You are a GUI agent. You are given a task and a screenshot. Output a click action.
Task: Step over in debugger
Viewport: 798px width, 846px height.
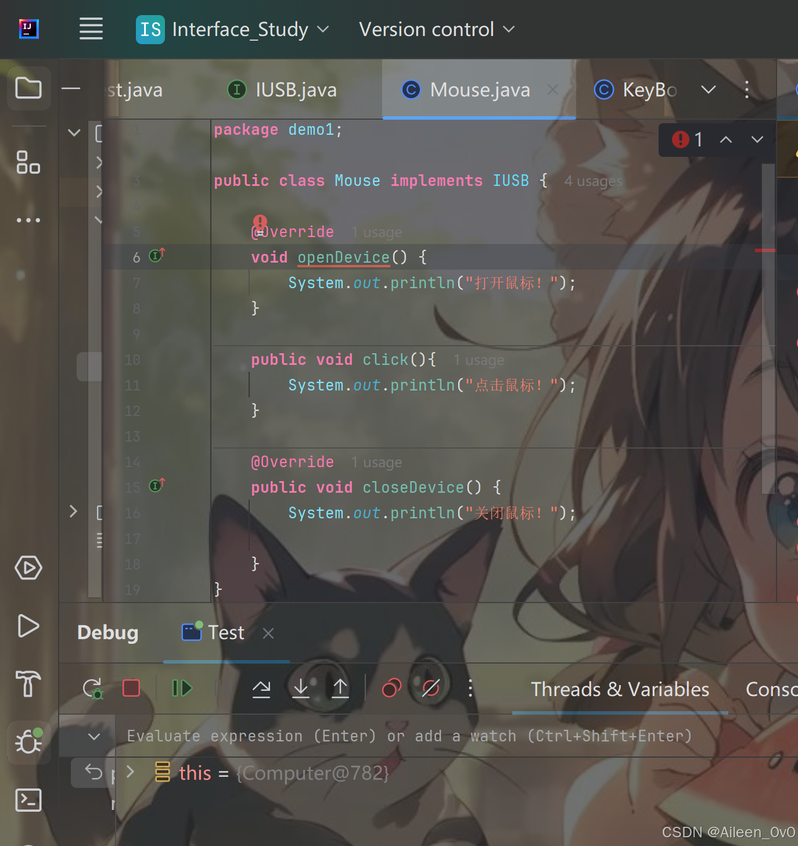click(261, 689)
